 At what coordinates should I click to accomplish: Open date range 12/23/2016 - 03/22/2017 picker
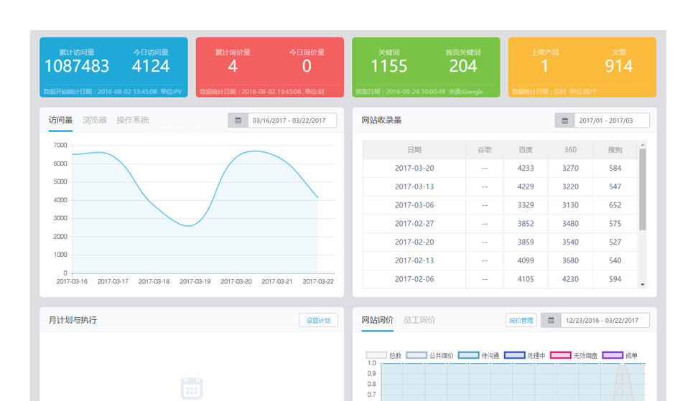point(604,321)
